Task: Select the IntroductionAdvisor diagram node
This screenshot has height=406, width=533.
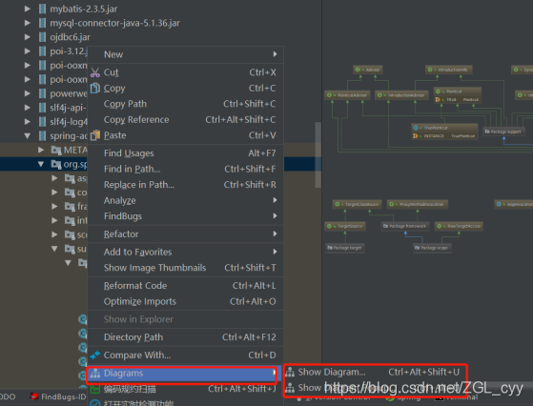Action: 401,95
